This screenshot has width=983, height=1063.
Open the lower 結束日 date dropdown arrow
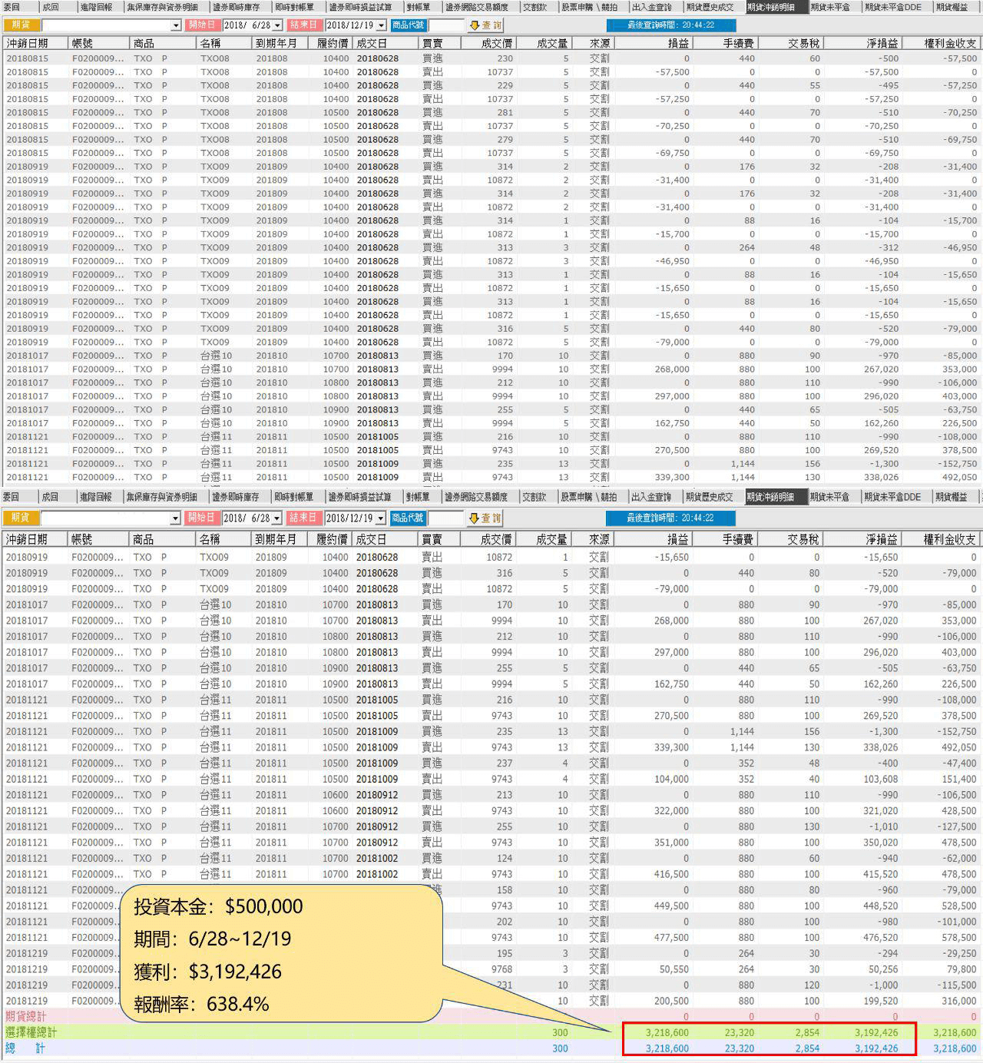(380, 518)
